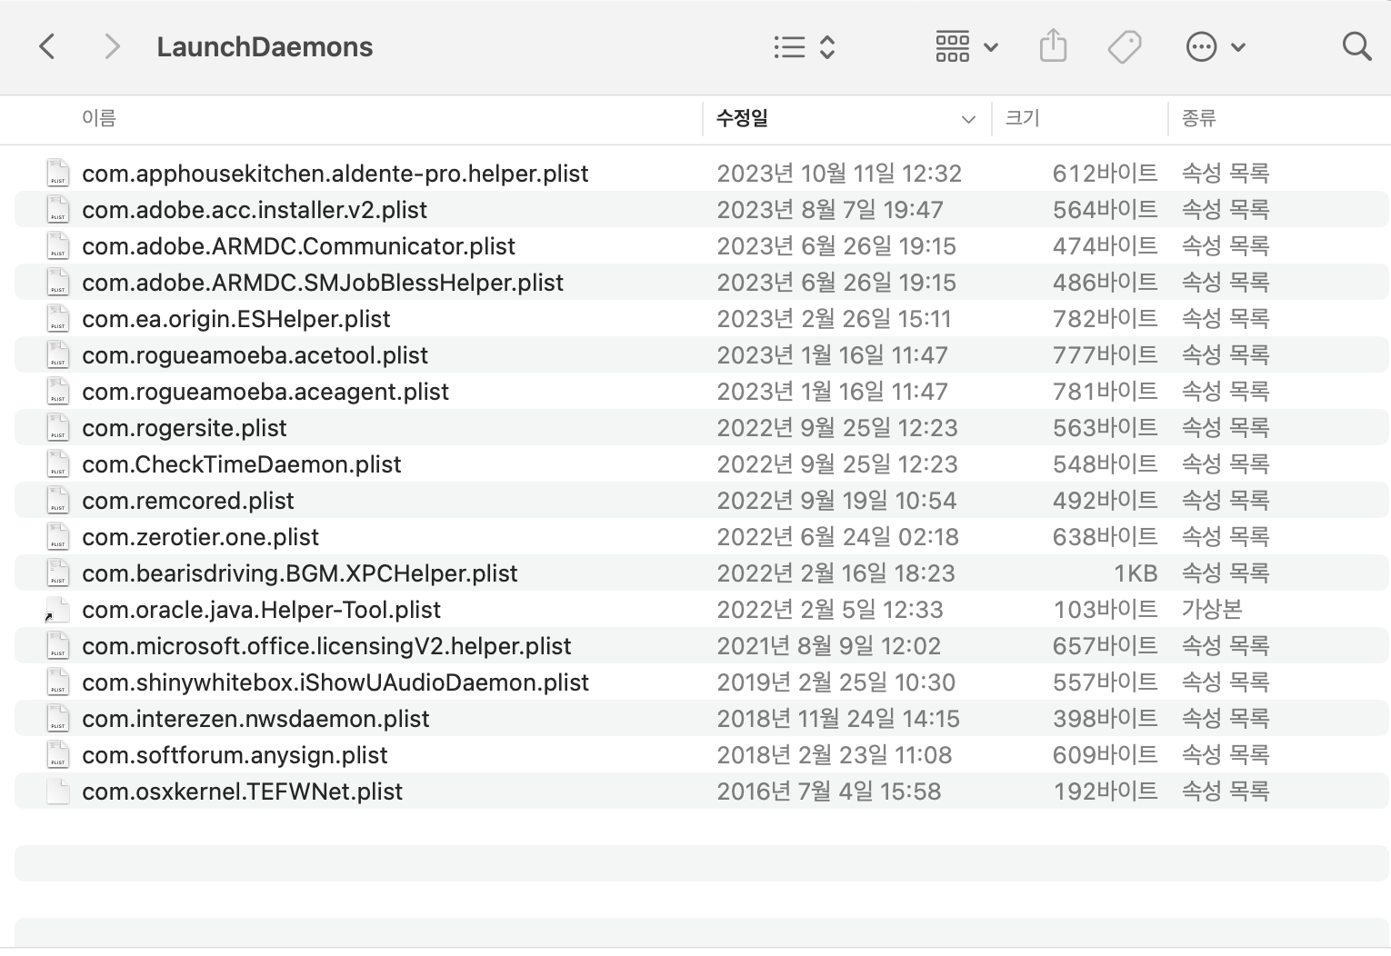
Task: Select file name com.softforum.anysign.plist
Action: (235, 755)
